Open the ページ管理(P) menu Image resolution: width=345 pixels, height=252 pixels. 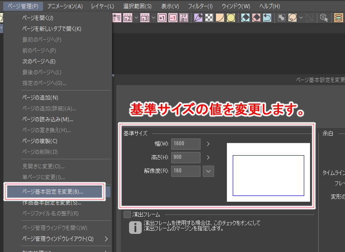(x=23, y=6)
